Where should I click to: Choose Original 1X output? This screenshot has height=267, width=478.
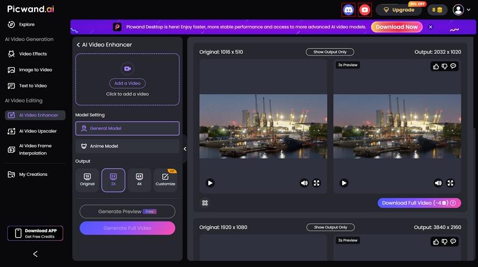point(87,180)
